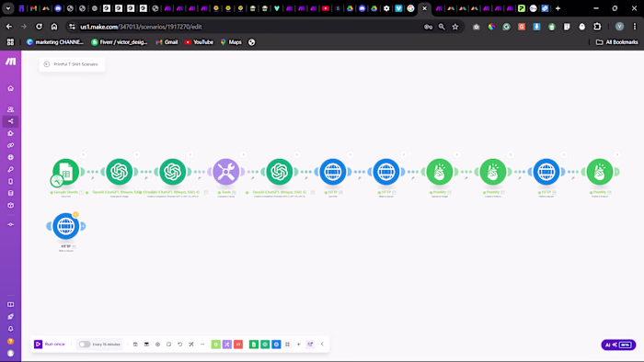
Task: Click the Google Sheets favorite in toolbar
Action: click(254, 345)
